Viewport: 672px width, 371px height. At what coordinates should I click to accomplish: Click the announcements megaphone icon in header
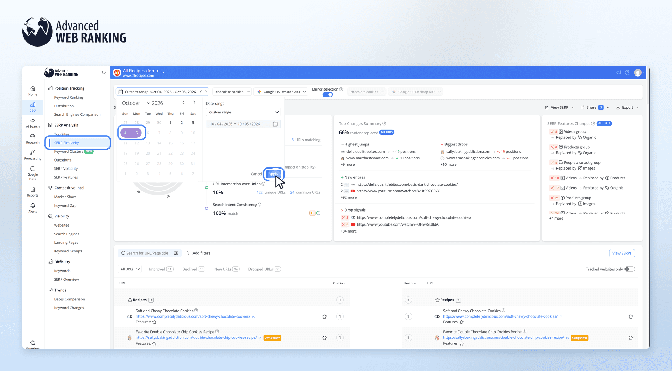tap(619, 73)
